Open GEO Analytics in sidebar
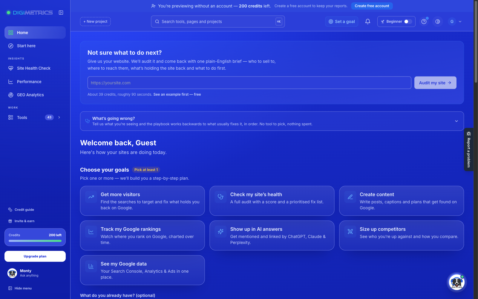 click(x=35, y=95)
